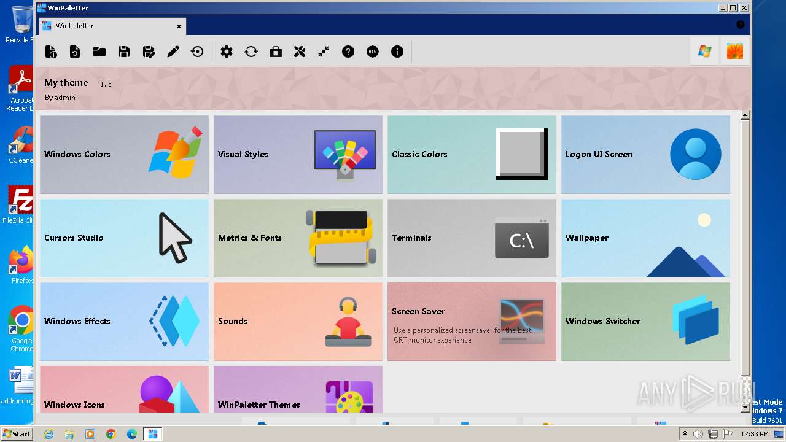Open Windows Media Player taskbar icon
Viewport: 786px width, 442px height.
click(x=90, y=434)
